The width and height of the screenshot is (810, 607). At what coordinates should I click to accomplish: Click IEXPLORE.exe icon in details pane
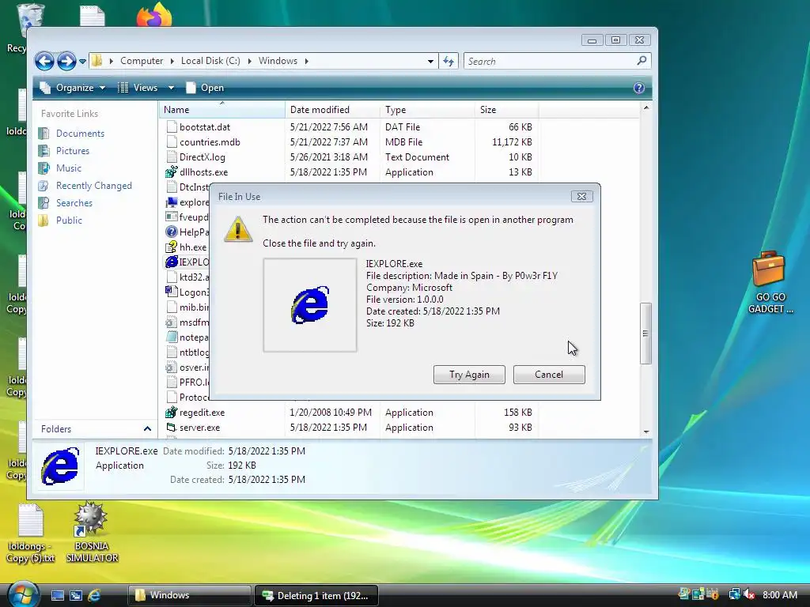[60, 466]
